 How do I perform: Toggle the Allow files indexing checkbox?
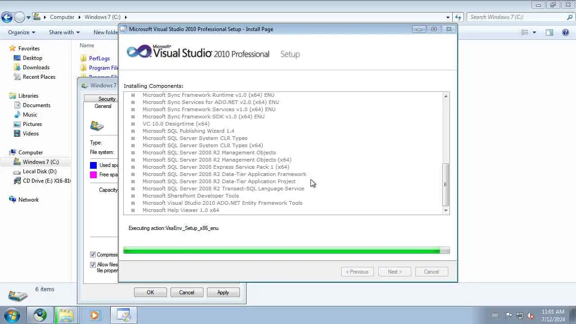click(x=93, y=265)
